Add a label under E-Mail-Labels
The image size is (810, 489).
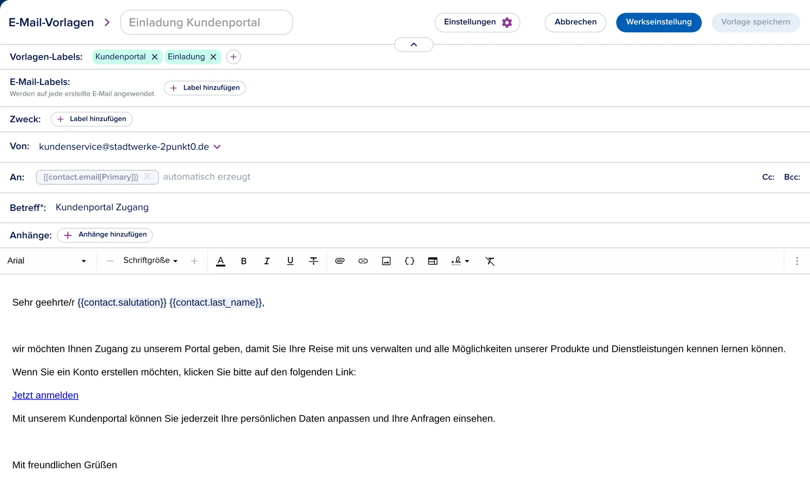pos(205,88)
